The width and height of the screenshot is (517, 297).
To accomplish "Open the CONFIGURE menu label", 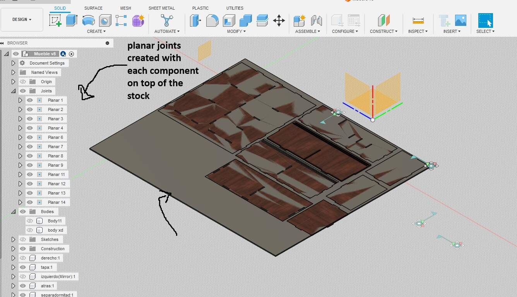I will 345,31.
